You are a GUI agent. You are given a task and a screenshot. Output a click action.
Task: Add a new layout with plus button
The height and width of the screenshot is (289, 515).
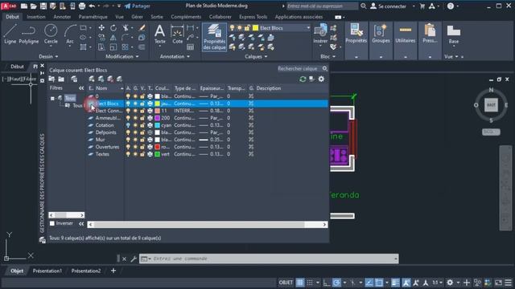(113, 271)
